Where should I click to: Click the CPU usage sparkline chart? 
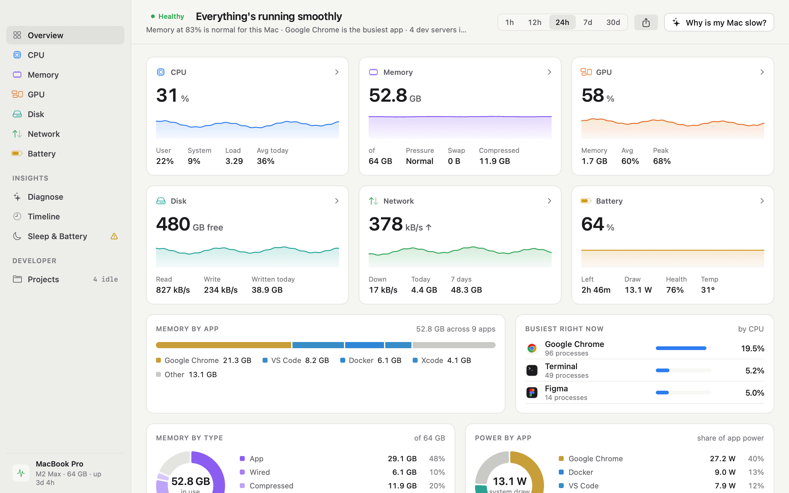tap(247, 129)
